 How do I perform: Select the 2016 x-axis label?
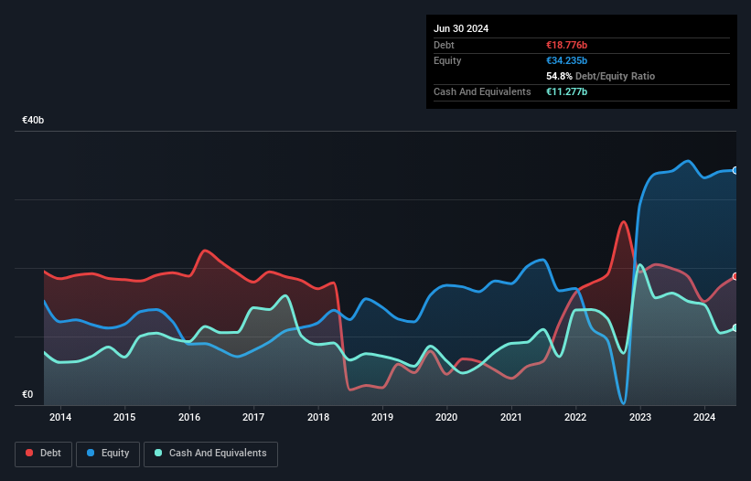tap(189, 417)
